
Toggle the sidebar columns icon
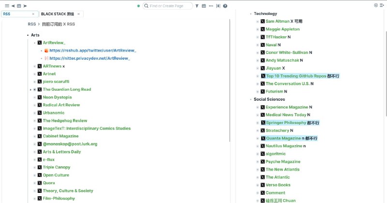[218, 6]
